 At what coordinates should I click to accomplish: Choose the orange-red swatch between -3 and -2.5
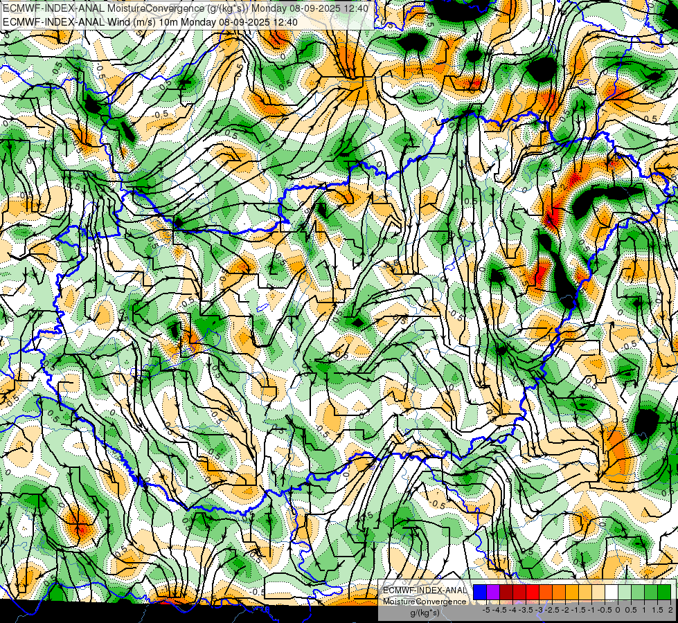tap(546, 592)
